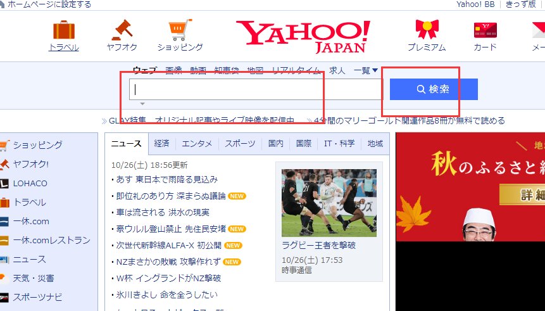Viewport: 545px width, 311px height.
Task: Open the きっず版 link
Action: [521, 4]
